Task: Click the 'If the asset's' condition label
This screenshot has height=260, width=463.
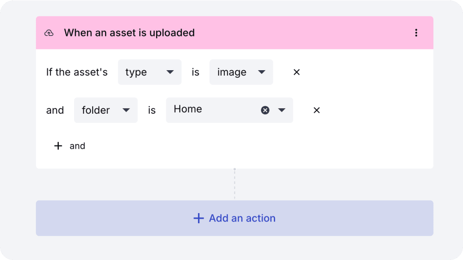Action: (77, 72)
